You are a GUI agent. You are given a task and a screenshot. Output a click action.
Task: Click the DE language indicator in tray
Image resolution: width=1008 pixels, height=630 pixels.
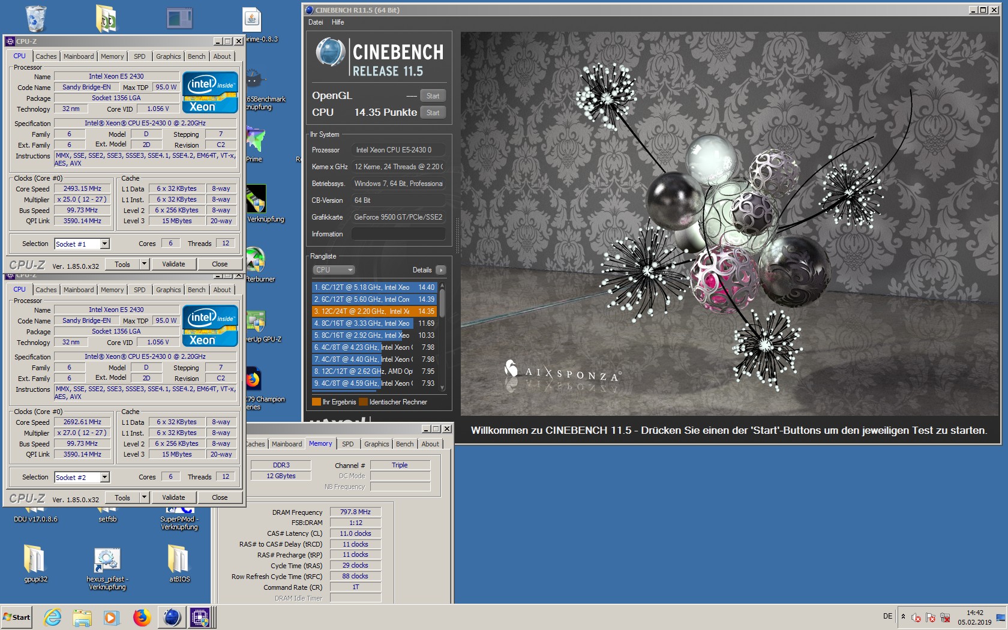pos(887,616)
